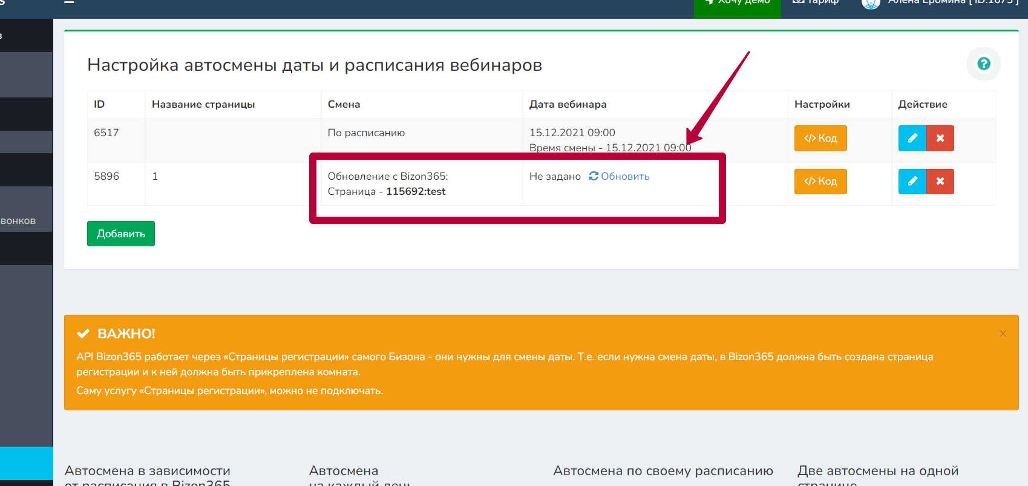Click the green Добавить button
This screenshot has width=1028, height=486.
click(x=121, y=234)
